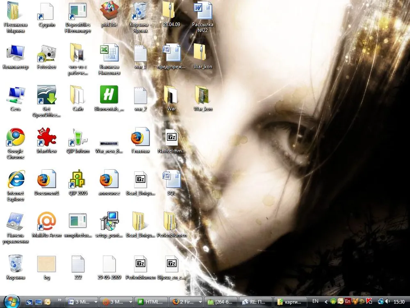Open the volume control in system tray
Screen dimensions: 410x308
pyautogui.click(x=387, y=301)
